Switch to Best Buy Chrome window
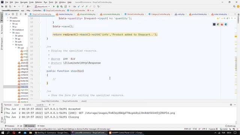This screenshot has width=240, height=135. tap(52, 133)
